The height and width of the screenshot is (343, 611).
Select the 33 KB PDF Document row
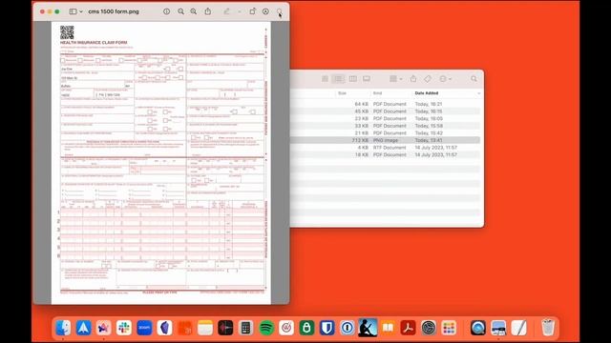pos(386,126)
